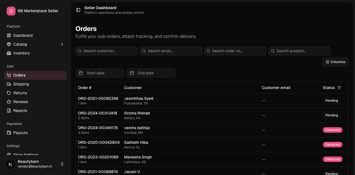Click the calendar icon in End date

pyautogui.click(x=132, y=73)
